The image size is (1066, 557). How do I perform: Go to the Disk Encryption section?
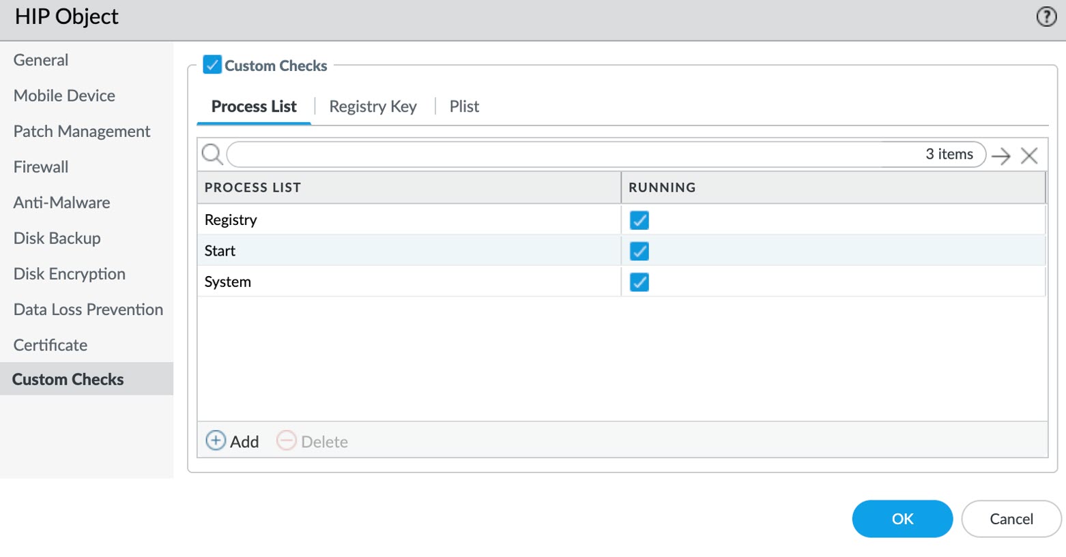pos(69,274)
